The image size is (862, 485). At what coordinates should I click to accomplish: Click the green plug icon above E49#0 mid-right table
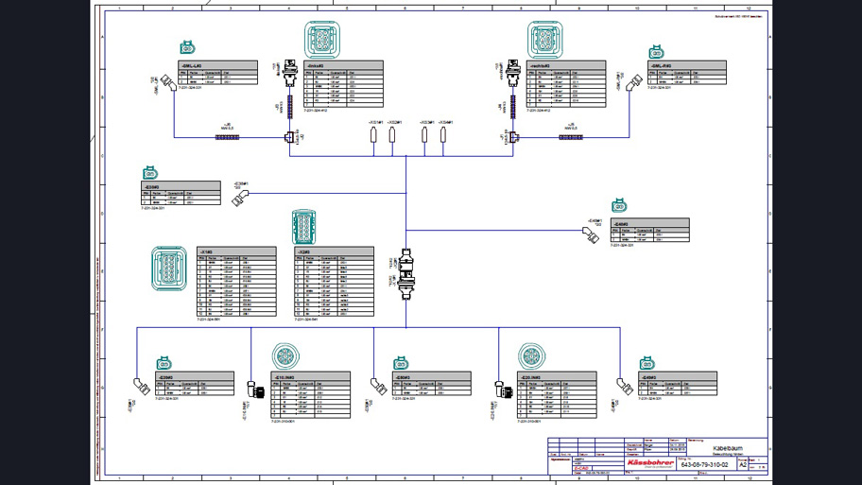tap(619, 206)
